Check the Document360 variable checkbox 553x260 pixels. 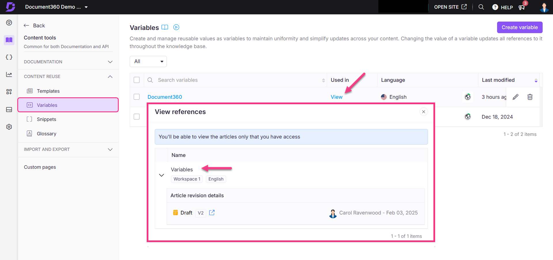click(137, 97)
